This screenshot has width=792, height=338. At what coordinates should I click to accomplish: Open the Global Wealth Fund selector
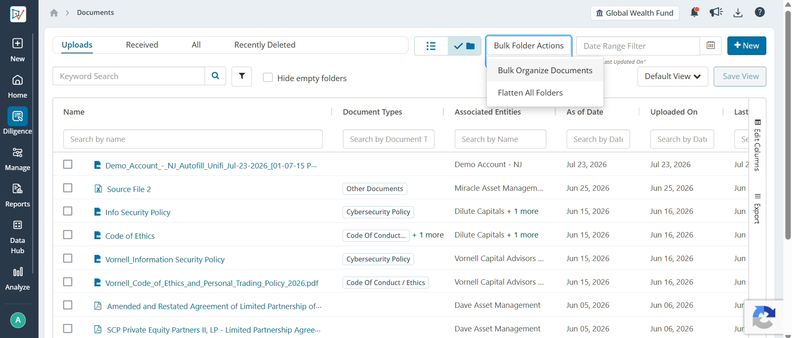(x=635, y=13)
